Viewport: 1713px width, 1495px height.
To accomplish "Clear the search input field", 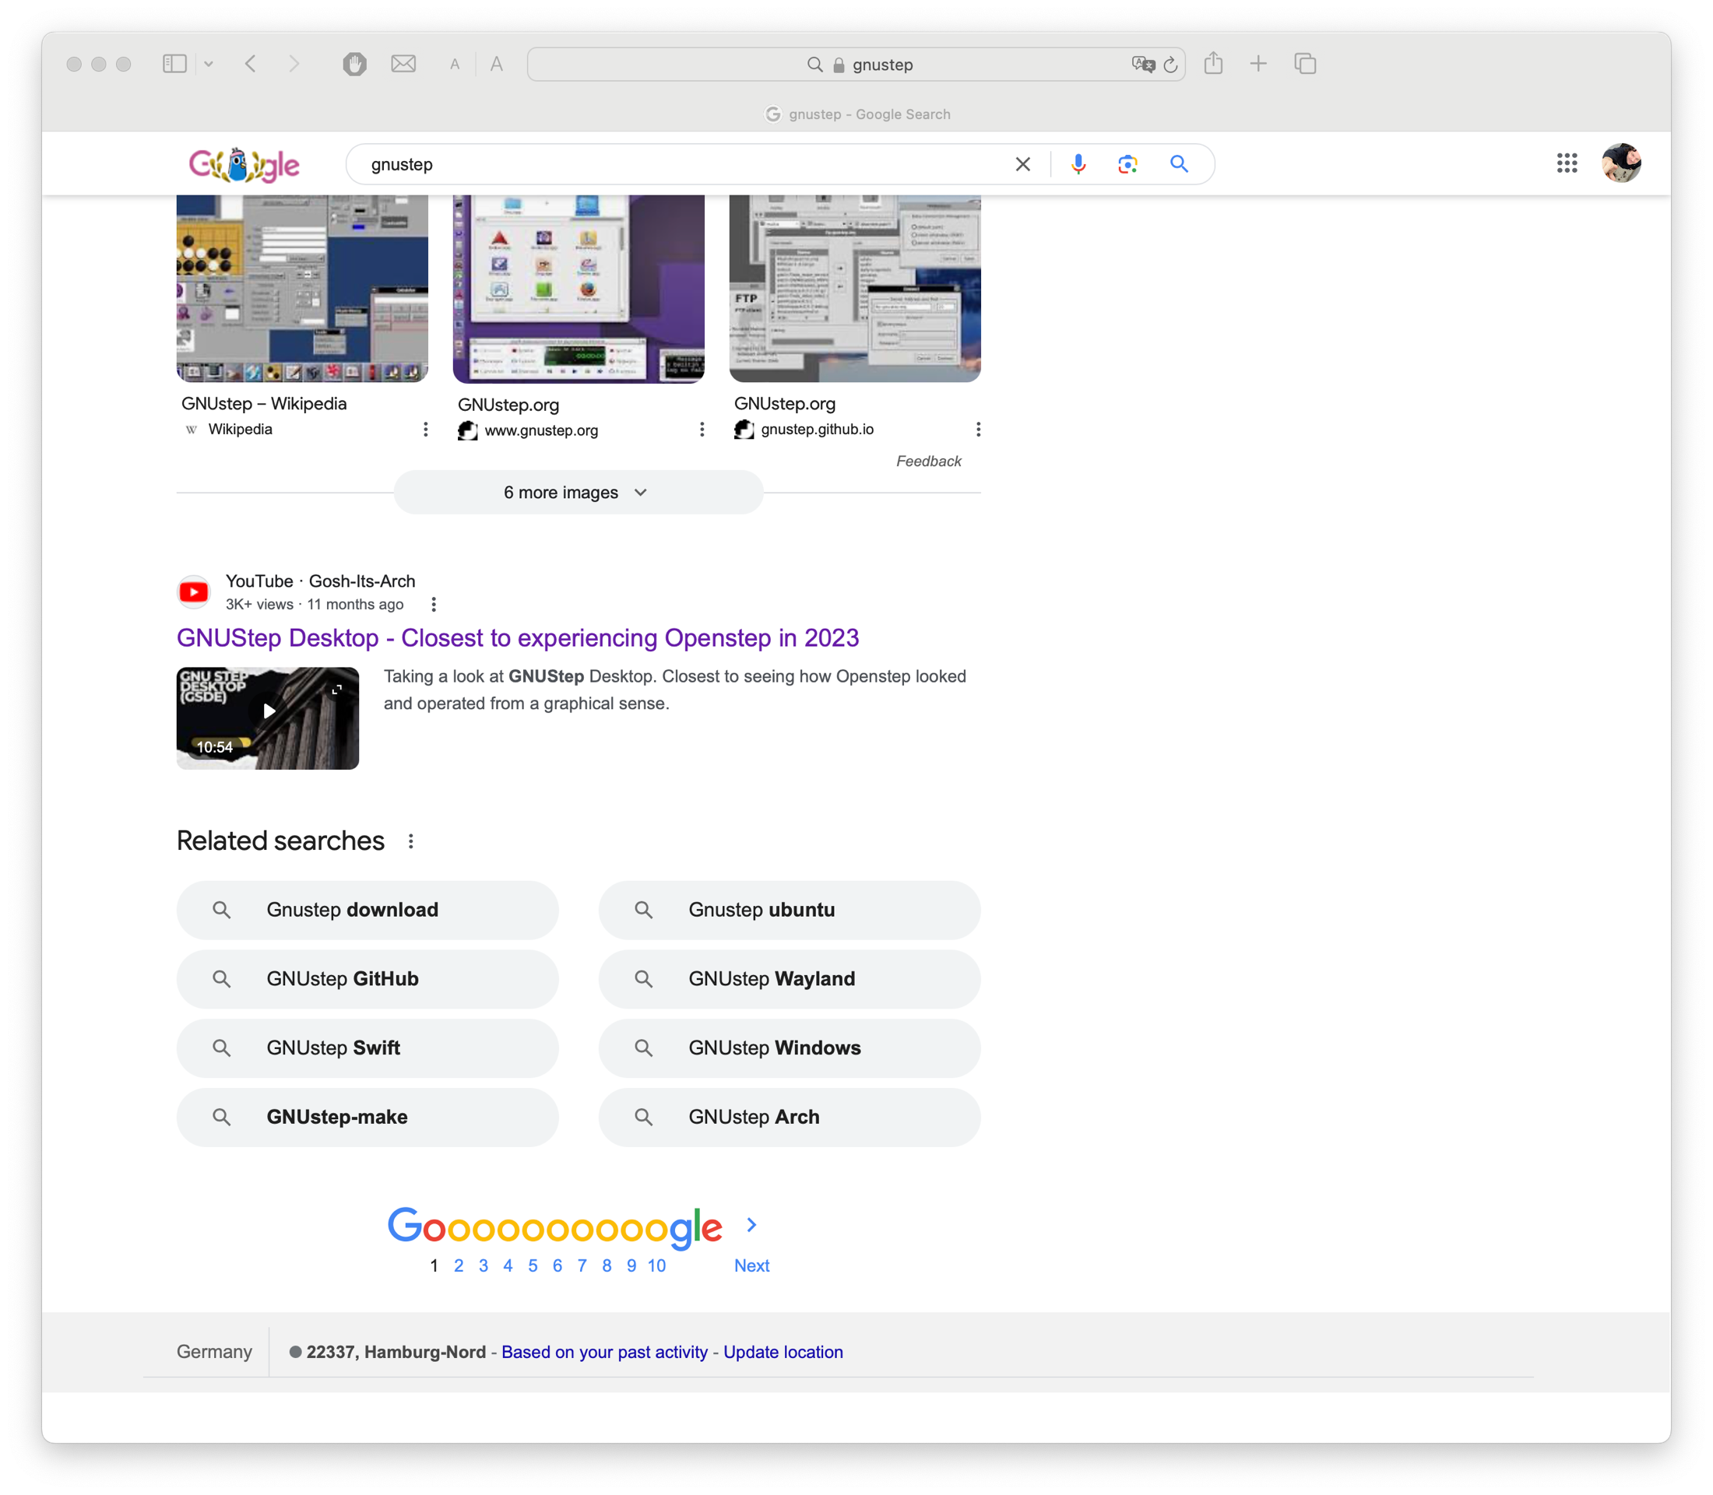I will pyautogui.click(x=1022, y=163).
